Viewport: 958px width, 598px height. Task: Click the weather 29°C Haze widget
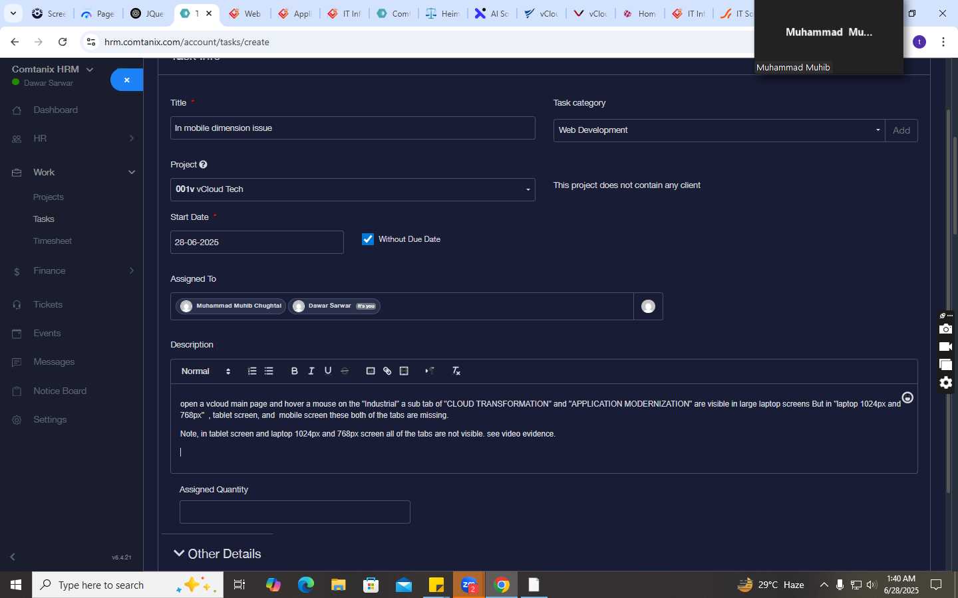tap(771, 585)
